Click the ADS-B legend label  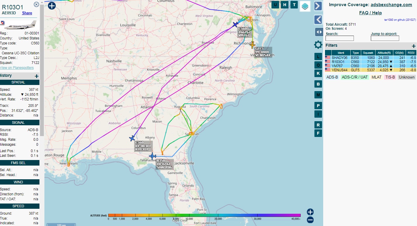click(x=332, y=77)
